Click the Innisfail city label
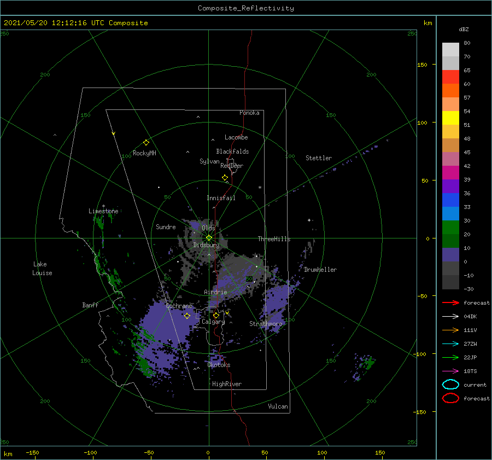This screenshot has width=492, height=460. tap(221, 198)
